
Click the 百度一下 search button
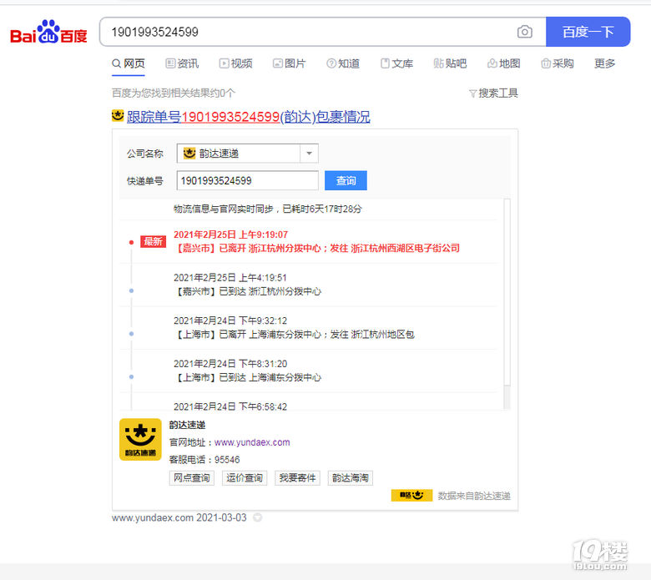[x=588, y=32]
